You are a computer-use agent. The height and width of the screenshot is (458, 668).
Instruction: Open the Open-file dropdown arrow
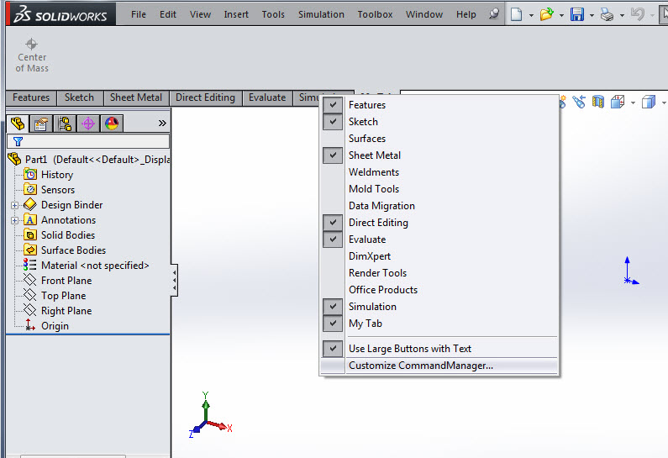point(561,15)
